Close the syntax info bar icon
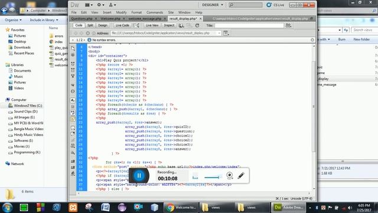This screenshot has height=213, width=378. [312, 40]
